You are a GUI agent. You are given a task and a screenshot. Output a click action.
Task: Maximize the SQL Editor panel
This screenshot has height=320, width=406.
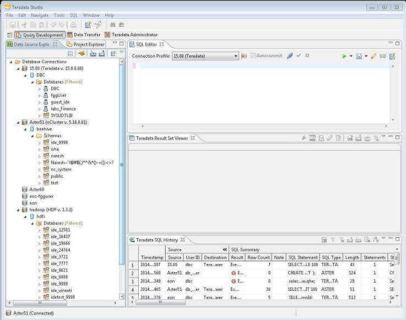(x=397, y=43)
